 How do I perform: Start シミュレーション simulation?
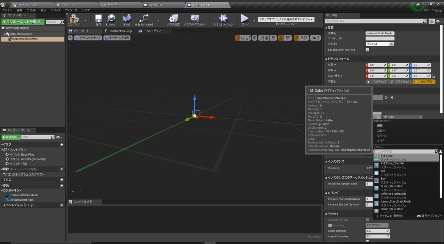coord(223,20)
